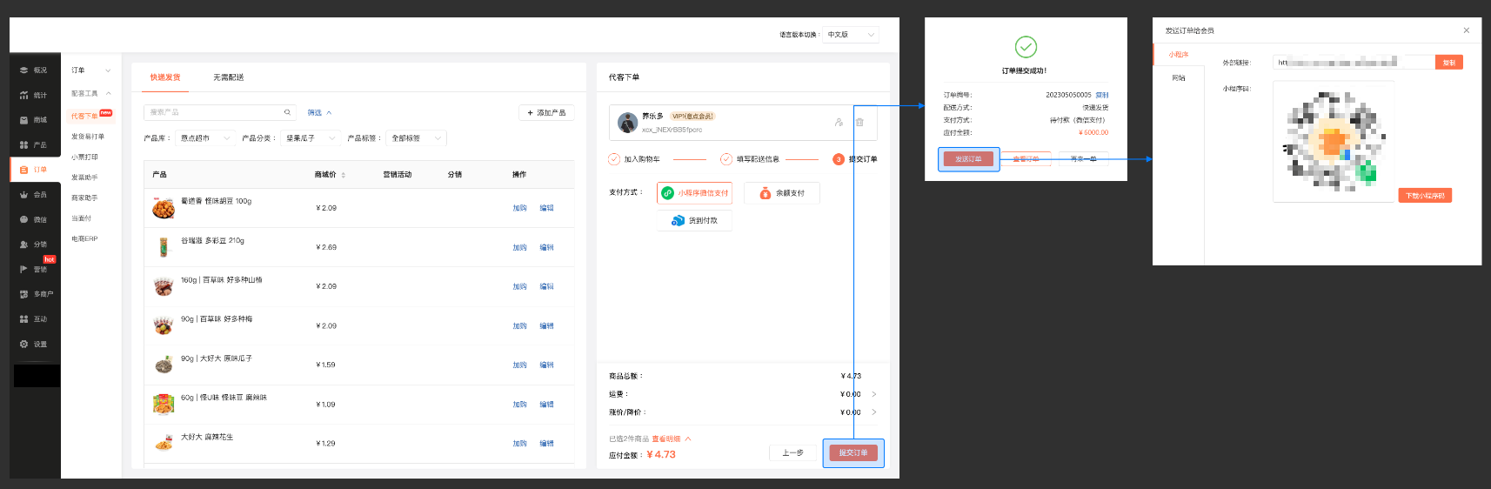Close the 发送订单给会员 dialog
Viewport: 1491px width, 489px height.
(1467, 30)
